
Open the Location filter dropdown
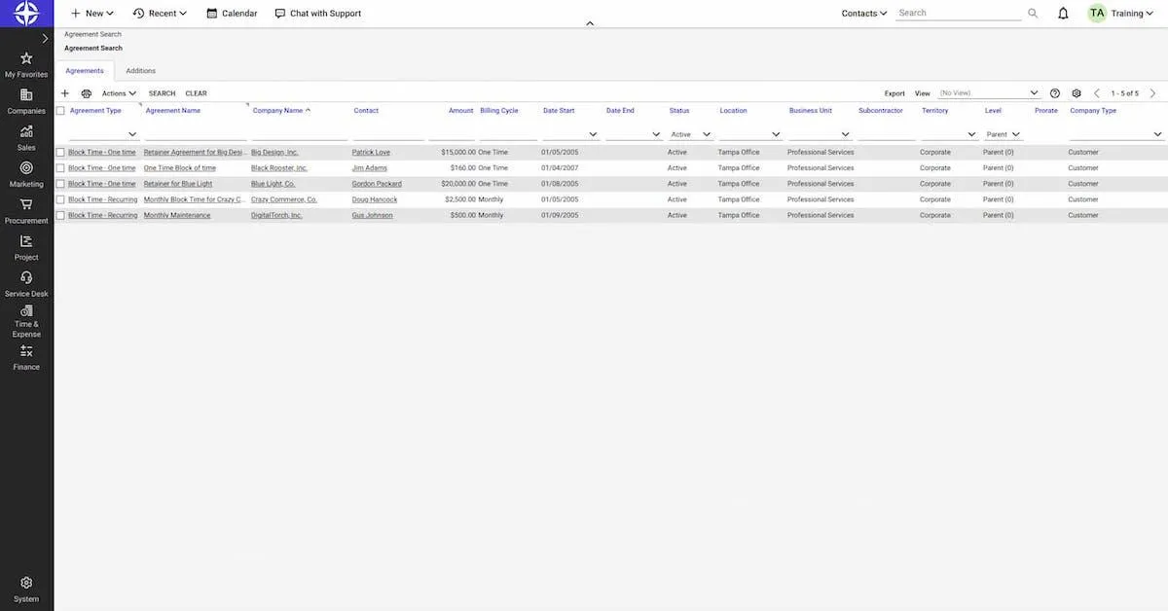click(776, 134)
